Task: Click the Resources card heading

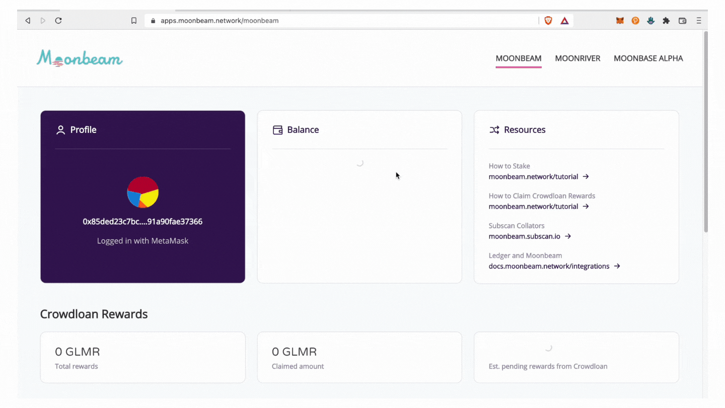Action: [x=525, y=130]
